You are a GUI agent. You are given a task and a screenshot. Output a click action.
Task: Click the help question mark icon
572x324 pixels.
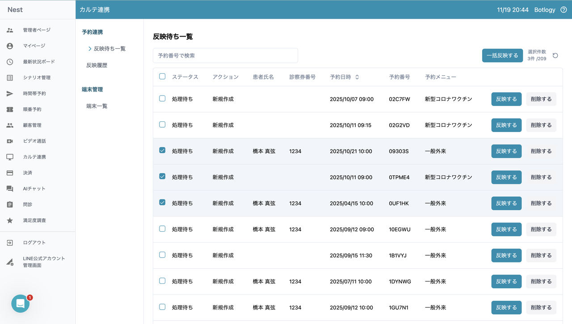(x=564, y=10)
